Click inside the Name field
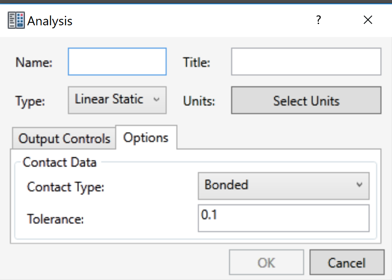This screenshot has height=280, width=392. tap(117, 61)
